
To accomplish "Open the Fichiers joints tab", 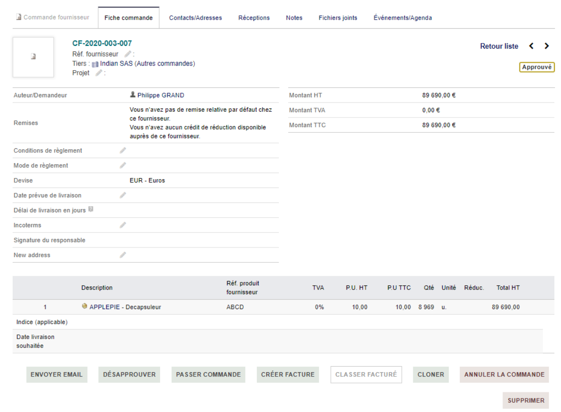I will (338, 18).
